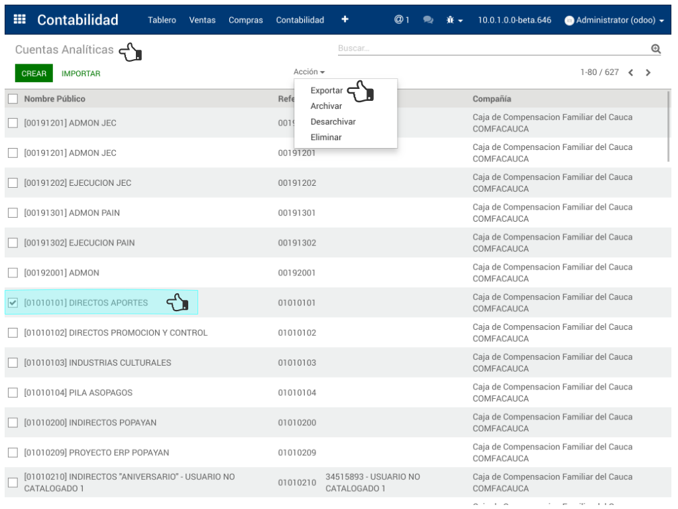
Task: Check the EJECUCION PAIN row checkbox
Action: pyautogui.click(x=13, y=243)
